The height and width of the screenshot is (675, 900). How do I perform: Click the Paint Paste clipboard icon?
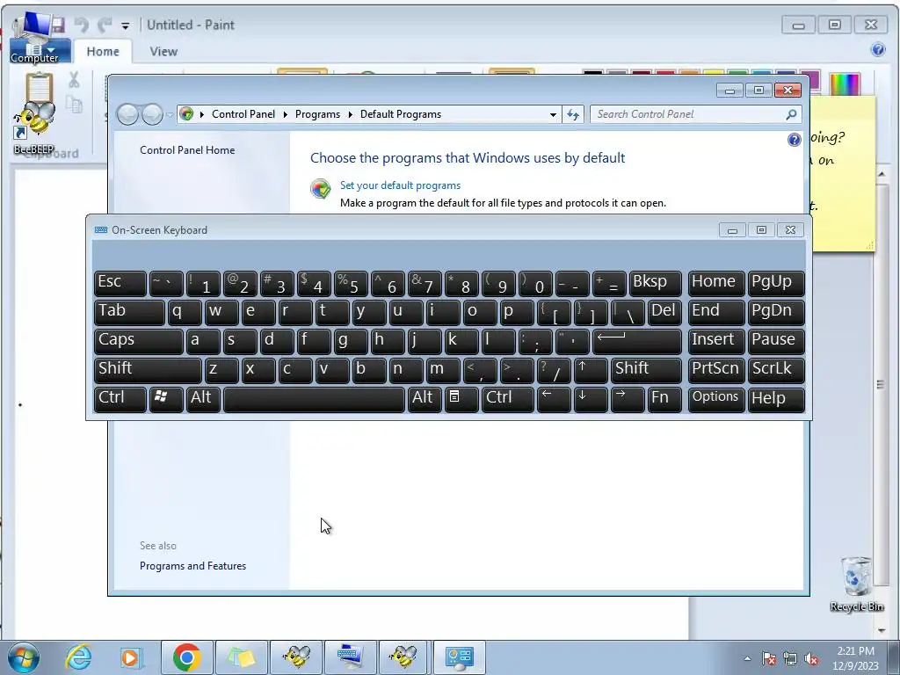pyautogui.click(x=39, y=88)
